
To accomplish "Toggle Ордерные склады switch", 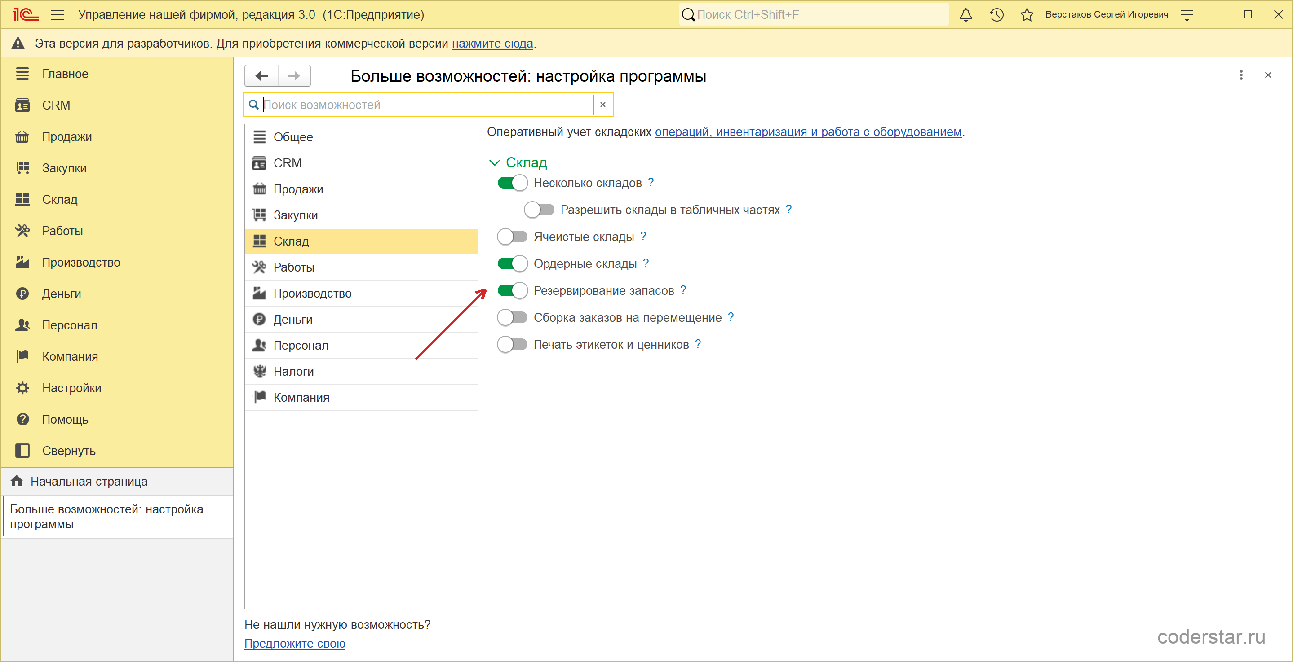I will 513,264.
